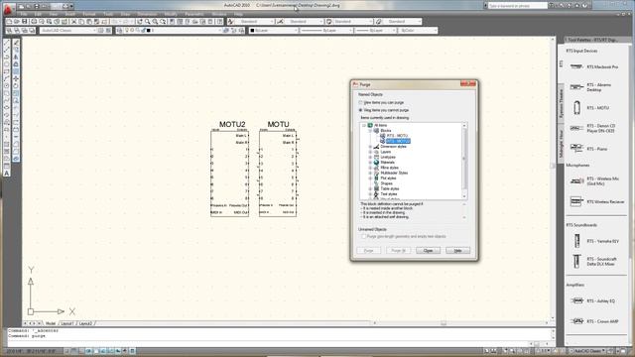635x357 pixels.
Task: Select the Multiline Text tool
Action: coord(7,174)
